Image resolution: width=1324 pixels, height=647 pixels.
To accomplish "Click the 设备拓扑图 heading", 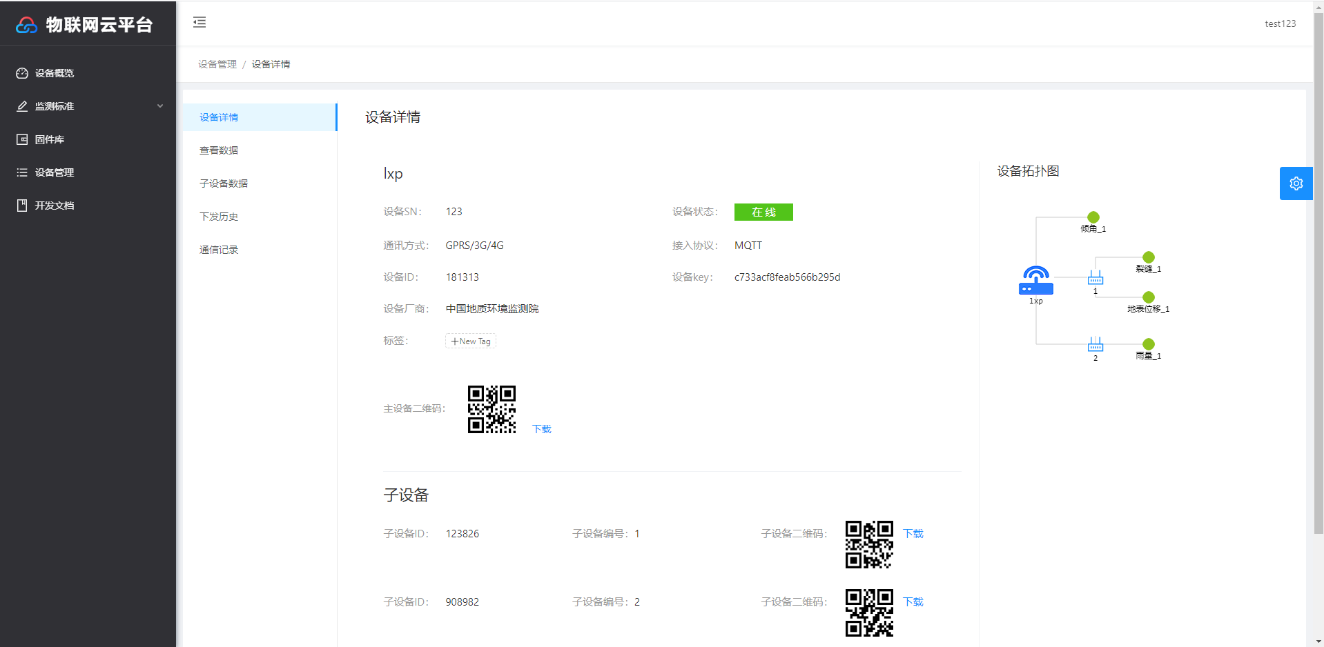I will click(1028, 171).
